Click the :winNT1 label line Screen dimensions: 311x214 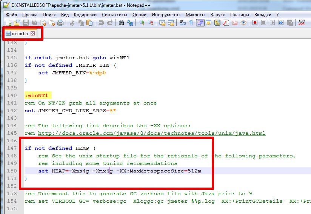[37, 95]
